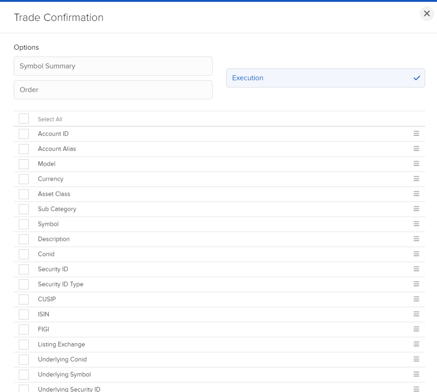Screen dimensions: 437x392
Task: Click the reorder handle in Symbol row
Action: coord(416,224)
